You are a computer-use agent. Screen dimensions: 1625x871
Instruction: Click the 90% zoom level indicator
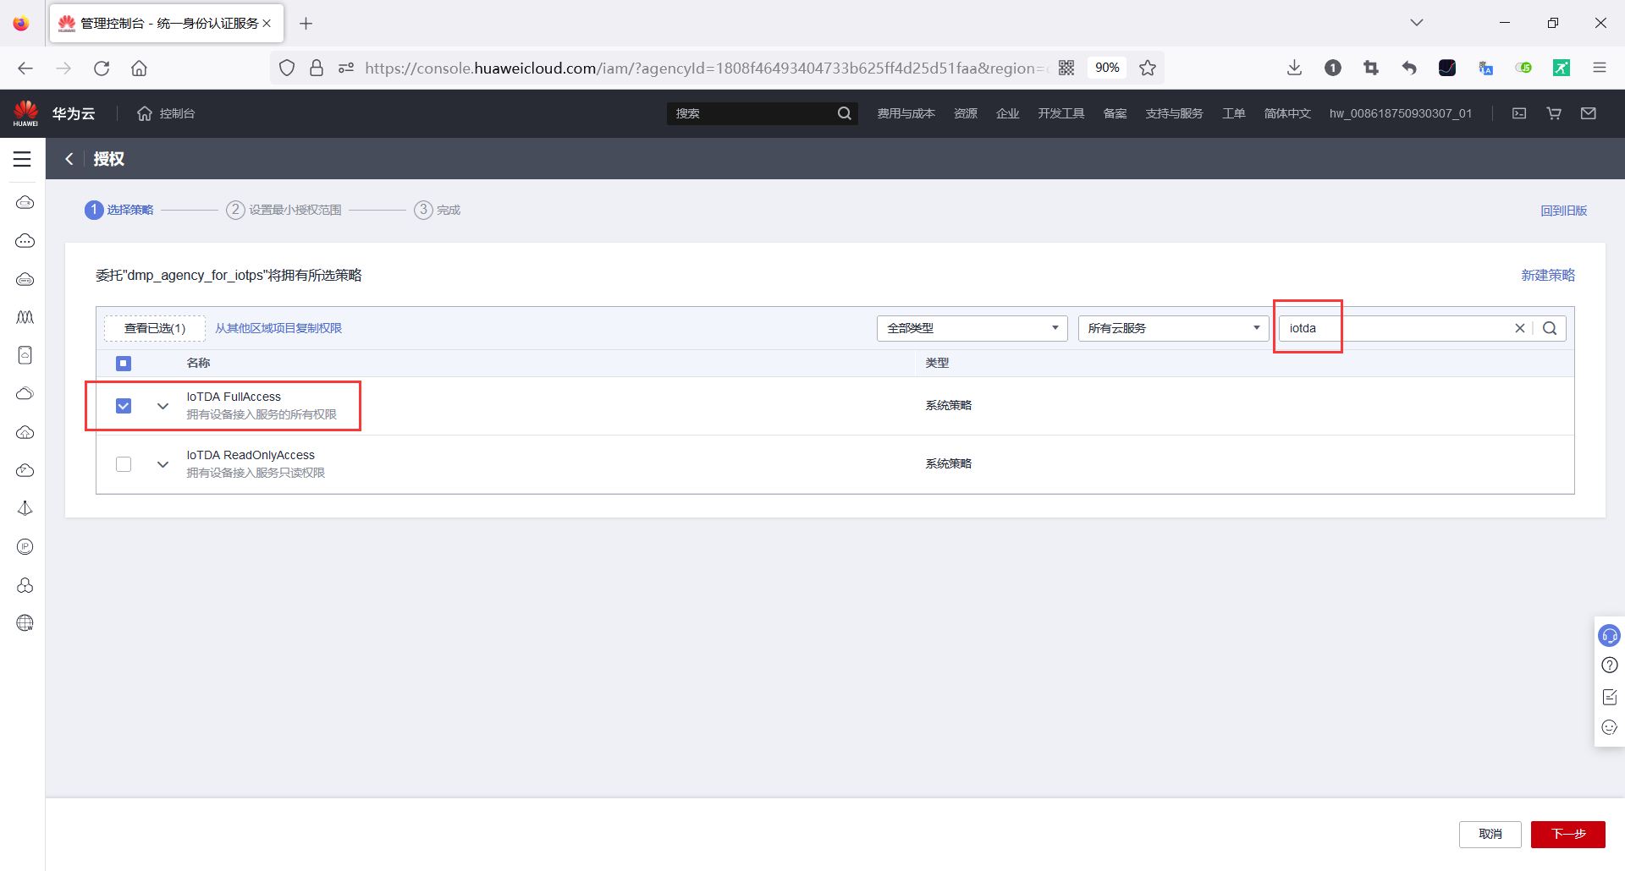coord(1107,68)
